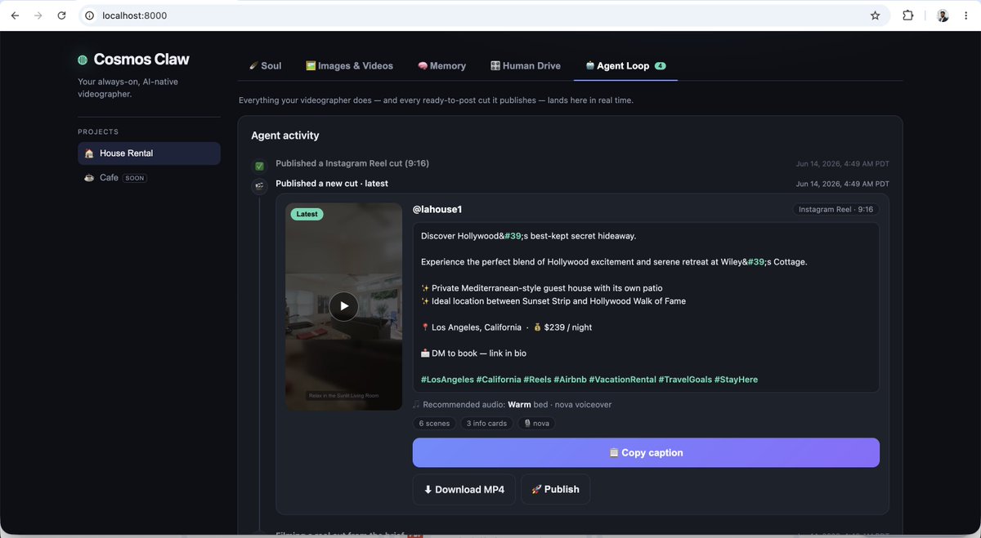
Task: Open the Chrome profile avatar
Action: [943, 16]
